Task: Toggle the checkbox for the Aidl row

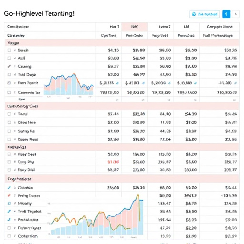Action: [x=9, y=58]
